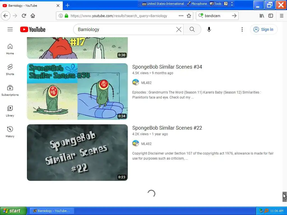
Task: Click the title SpongeBob Similar Scenes #34
Action: (167, 67)
